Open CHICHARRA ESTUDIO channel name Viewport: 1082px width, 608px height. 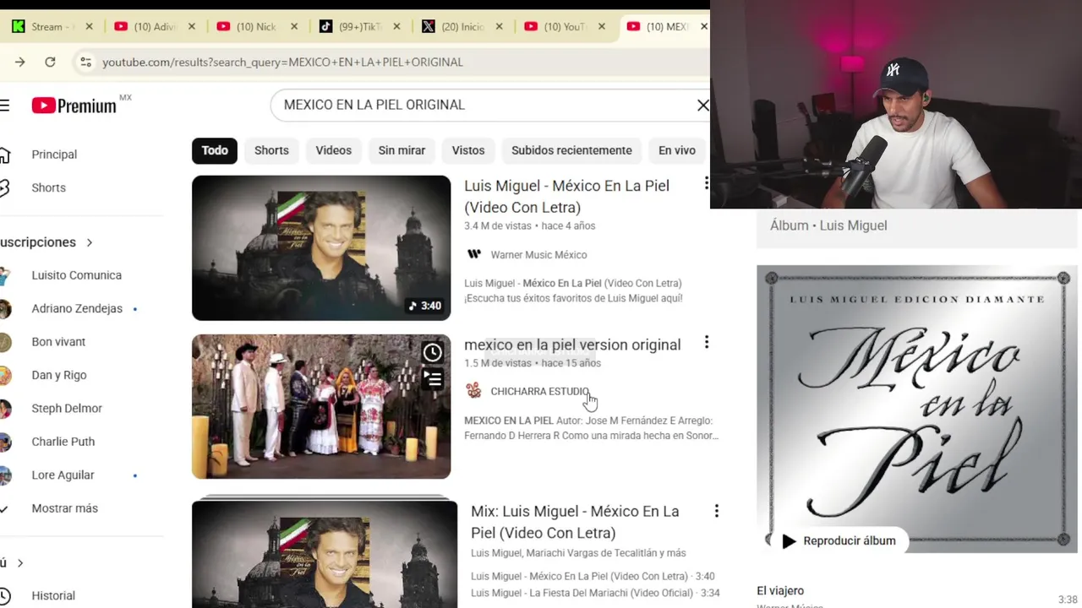(x=539, y=391)
